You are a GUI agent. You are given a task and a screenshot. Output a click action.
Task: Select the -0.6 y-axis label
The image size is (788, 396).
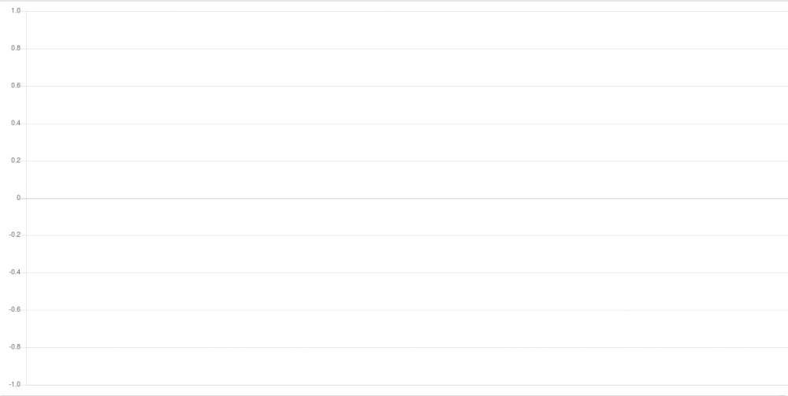pyautogui.click(x=14, y=309)
